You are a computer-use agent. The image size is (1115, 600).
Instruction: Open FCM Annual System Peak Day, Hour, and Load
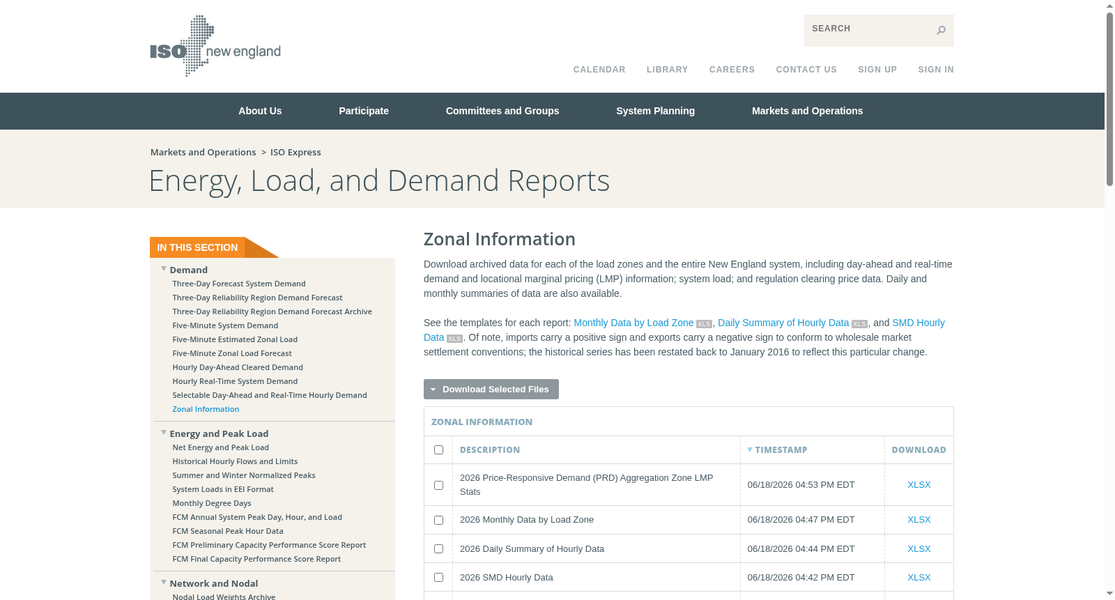[257, 517]
